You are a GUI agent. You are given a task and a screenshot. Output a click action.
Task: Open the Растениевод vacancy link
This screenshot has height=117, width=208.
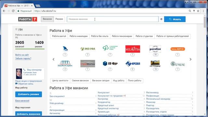coord(152,93)
